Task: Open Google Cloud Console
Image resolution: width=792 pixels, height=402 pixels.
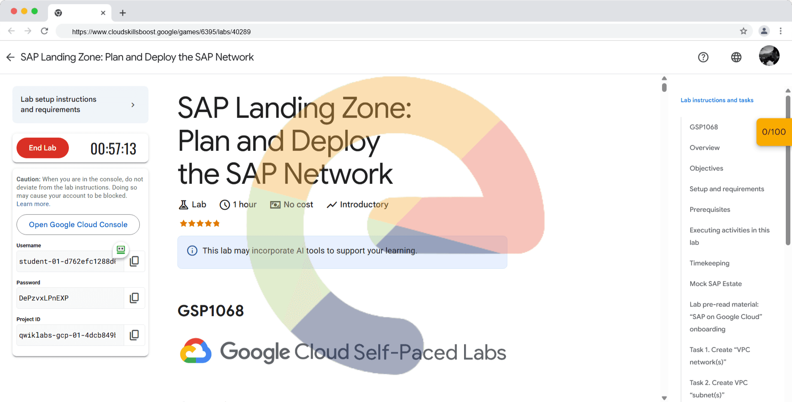Action: pos(78,225)
